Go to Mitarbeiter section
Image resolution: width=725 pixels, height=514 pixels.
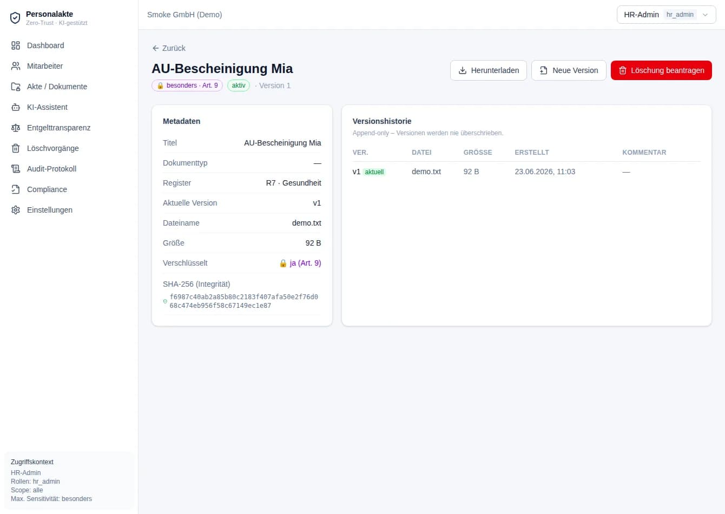point(69,66)
